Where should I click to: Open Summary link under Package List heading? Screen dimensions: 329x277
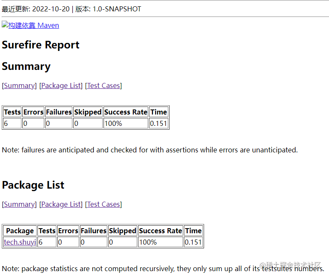19,204
